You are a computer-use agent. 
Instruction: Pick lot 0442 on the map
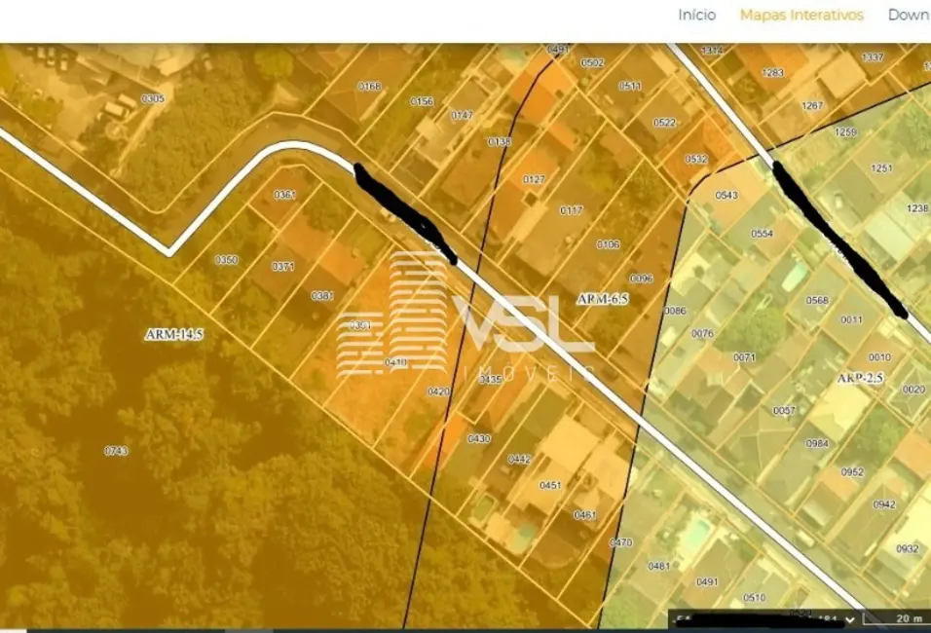(x=519, y=460)
